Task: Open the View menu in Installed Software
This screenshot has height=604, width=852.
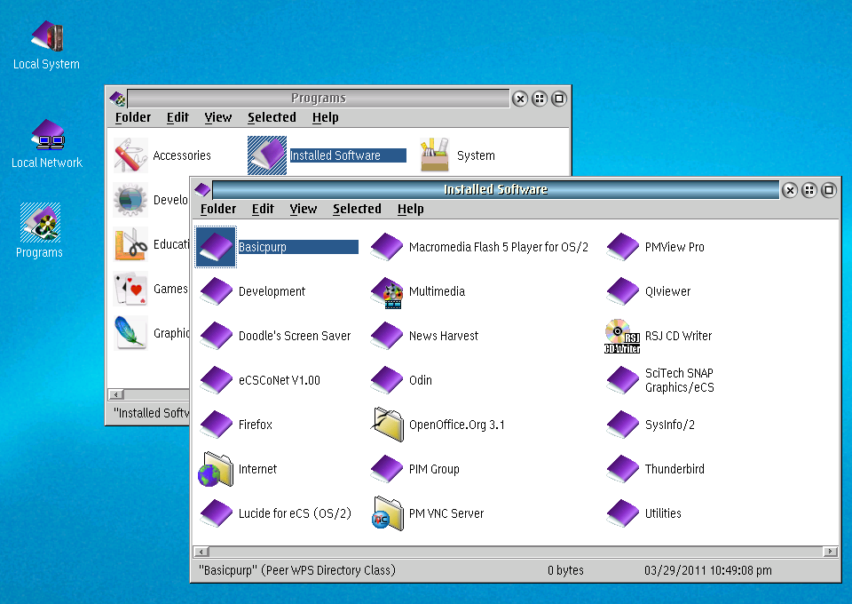Action: pos(303,209)
